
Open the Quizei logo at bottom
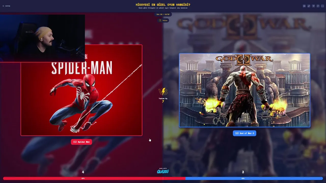tap(163, 171)
